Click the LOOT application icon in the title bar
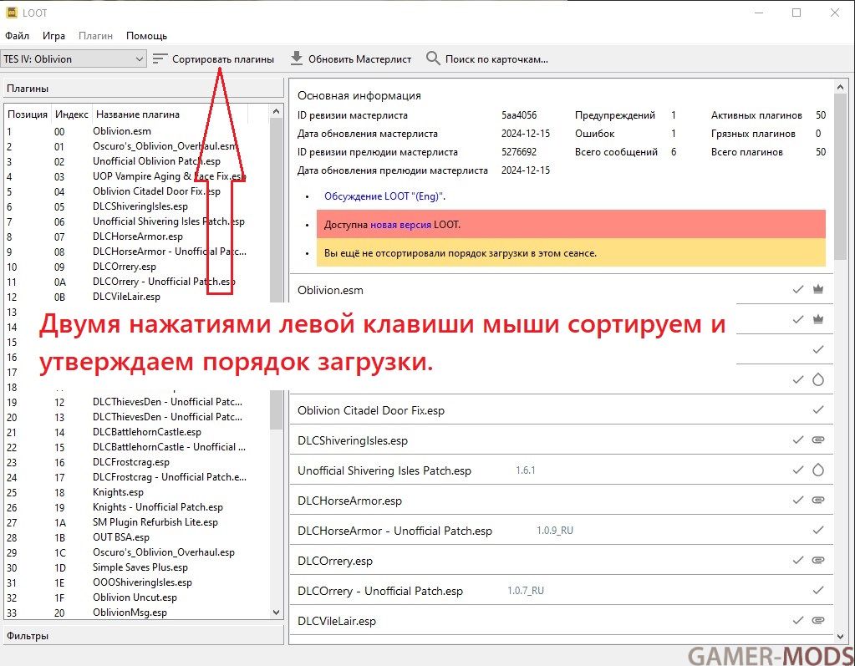 [12, 13]
